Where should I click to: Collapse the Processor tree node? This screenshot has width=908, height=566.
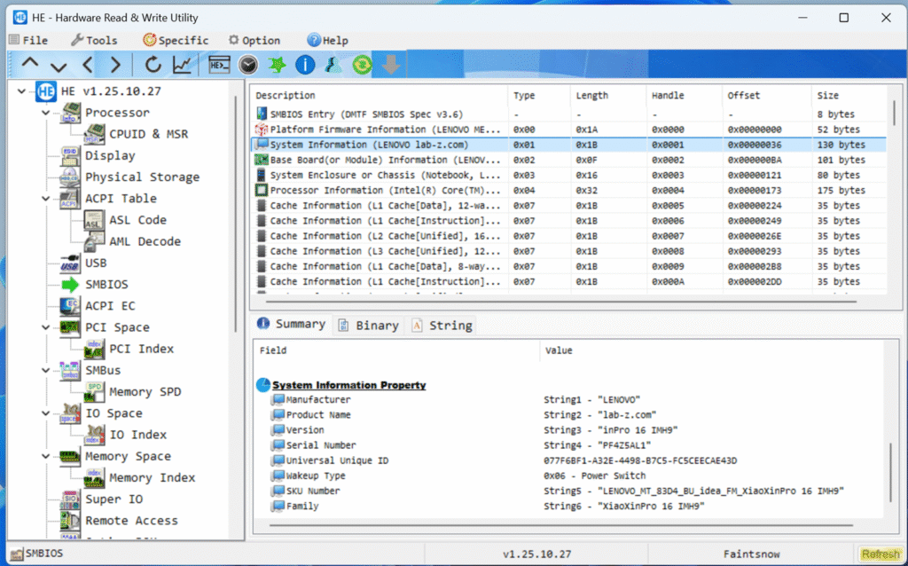click(x=46, y=113)
